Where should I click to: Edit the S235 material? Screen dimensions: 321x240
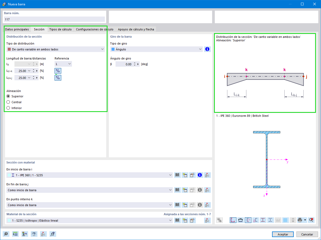coord(192,220)
